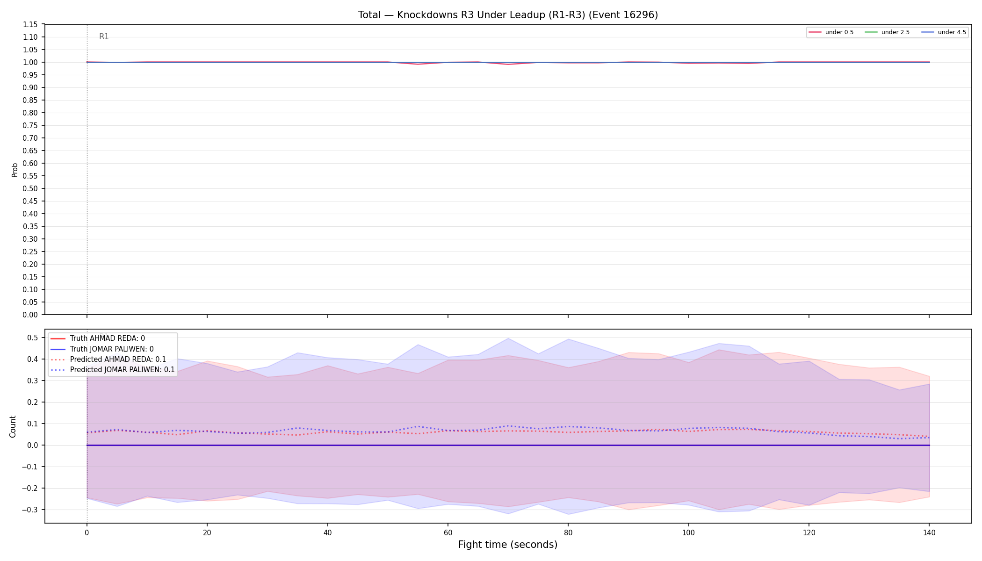Click the 0.5 tick on Count axis

tap(32, 338)
